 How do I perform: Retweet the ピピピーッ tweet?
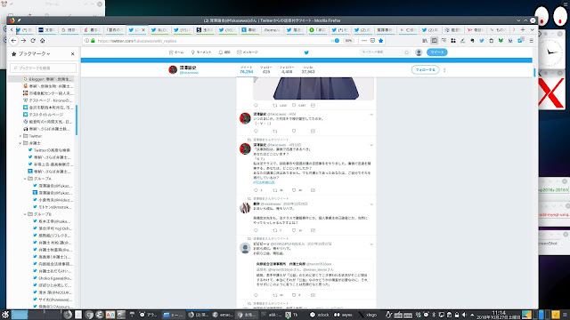275,295
